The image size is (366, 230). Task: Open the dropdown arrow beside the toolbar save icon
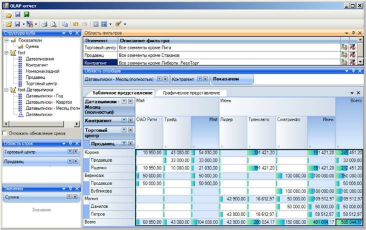23,24
